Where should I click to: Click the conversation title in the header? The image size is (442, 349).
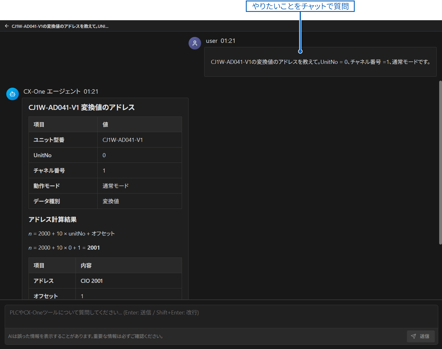click(x=60, y=26)
